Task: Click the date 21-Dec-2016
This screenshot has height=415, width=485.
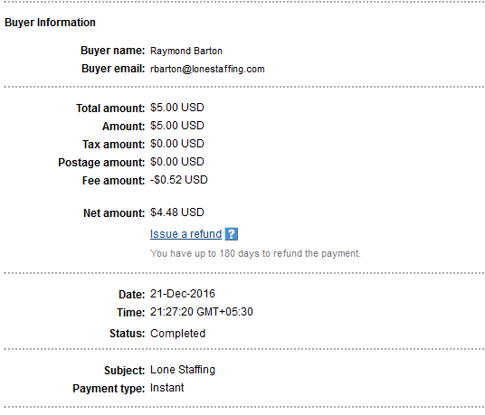Action: click(x=183, y=294)
